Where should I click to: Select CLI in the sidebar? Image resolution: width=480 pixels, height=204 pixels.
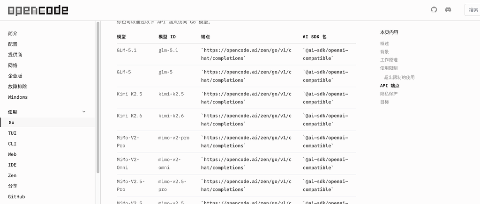click(12, 144)
